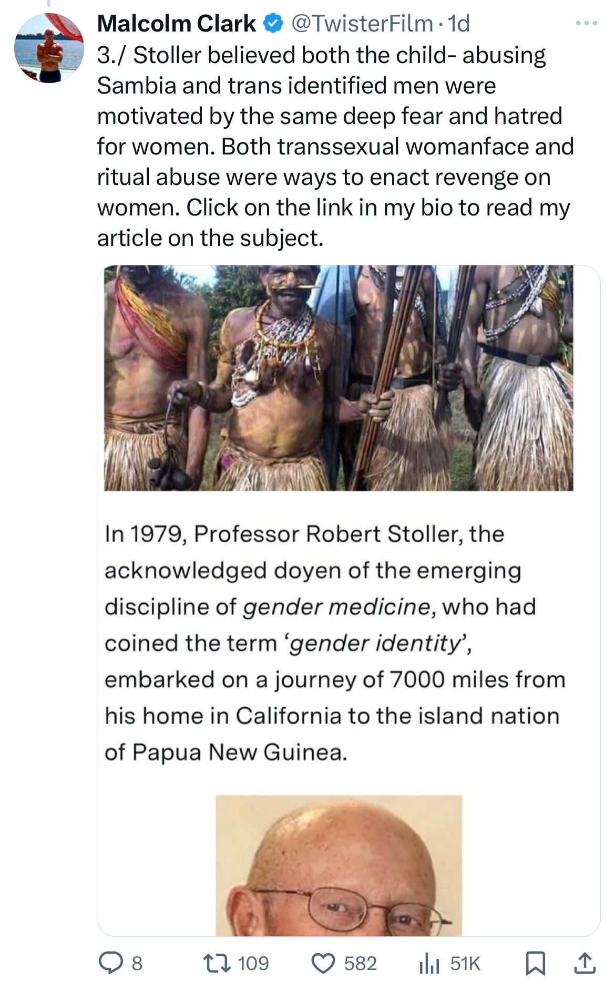The width and height of the screenshot is (615, 991).
Task: Bookmark this post
Action: tap(536, 963)
